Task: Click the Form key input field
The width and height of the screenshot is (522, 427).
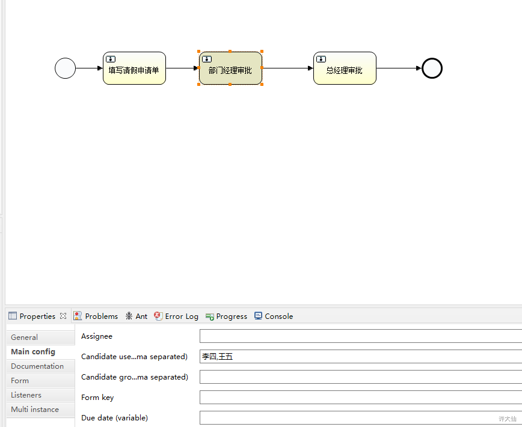Action: tap(361, 398)
